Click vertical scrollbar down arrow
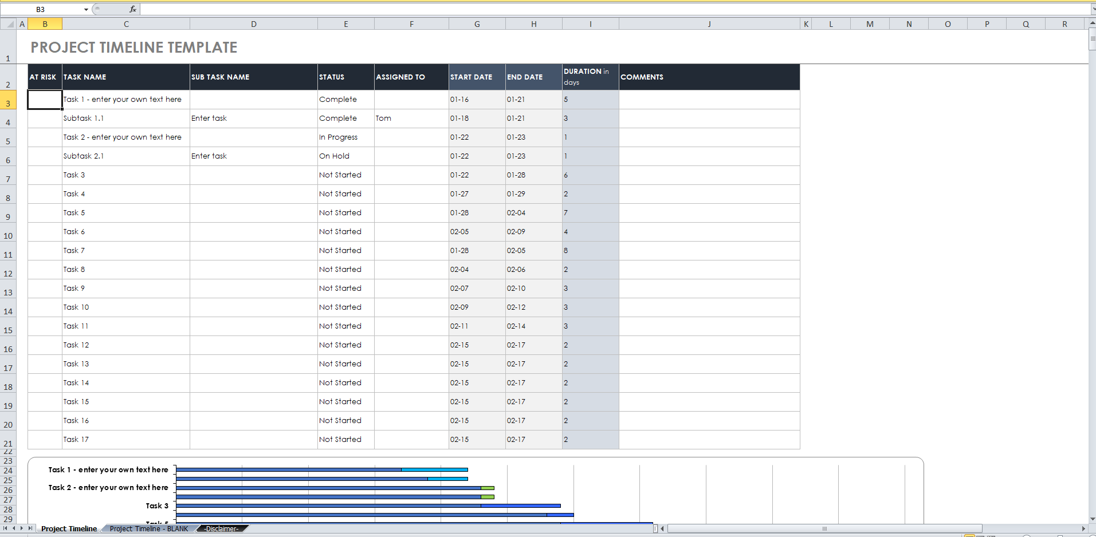The width and height of the screenshot is (1096, 537). tap(1092, 519)
